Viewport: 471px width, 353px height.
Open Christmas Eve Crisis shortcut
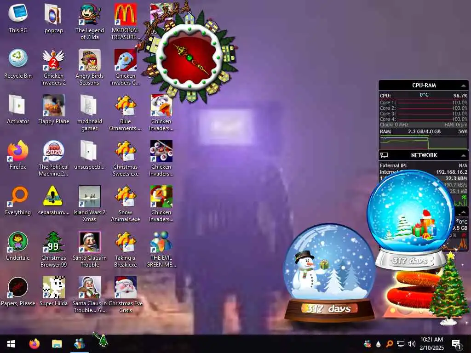pos(125,294)
